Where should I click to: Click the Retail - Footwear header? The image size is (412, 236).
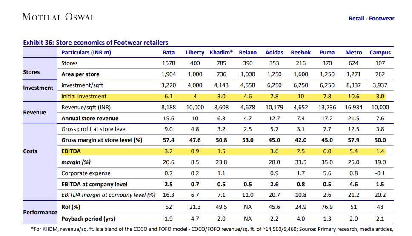[371, 18]
